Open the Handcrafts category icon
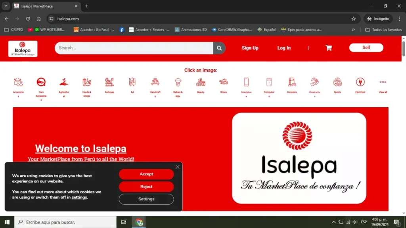This screenshot has height=228, width=406. pos(155,82)
